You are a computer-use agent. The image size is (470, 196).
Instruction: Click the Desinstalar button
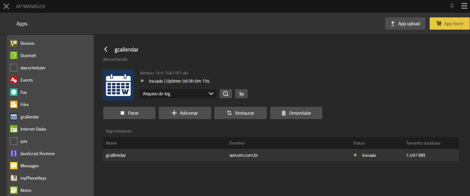pos(296,113)
